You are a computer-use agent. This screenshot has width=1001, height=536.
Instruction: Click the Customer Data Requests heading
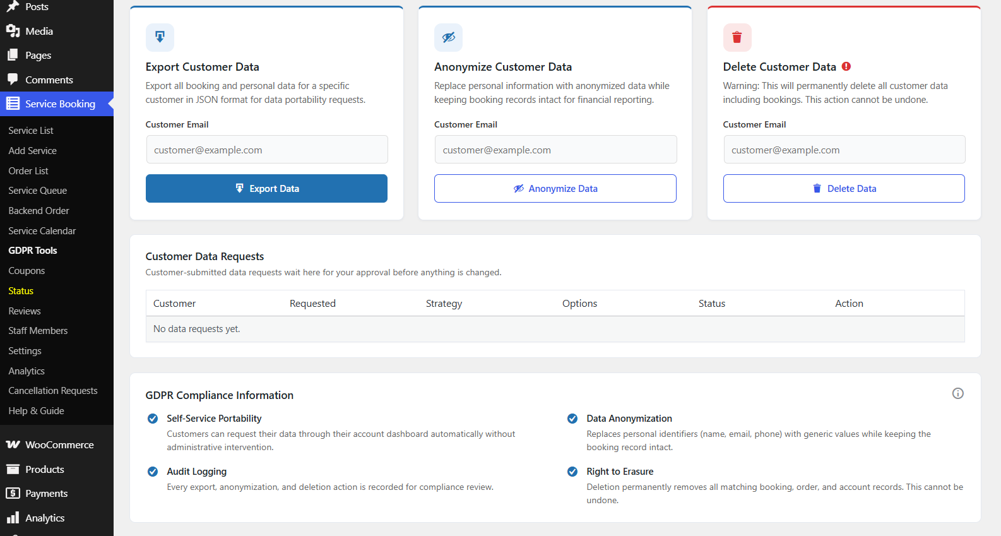[x=204, y=256]
